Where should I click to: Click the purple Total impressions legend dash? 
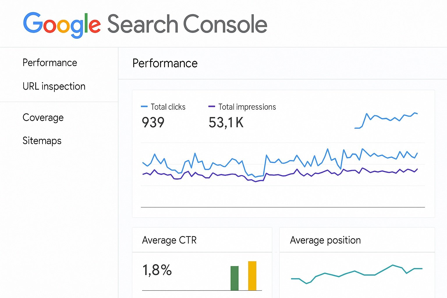pos(212,107)
